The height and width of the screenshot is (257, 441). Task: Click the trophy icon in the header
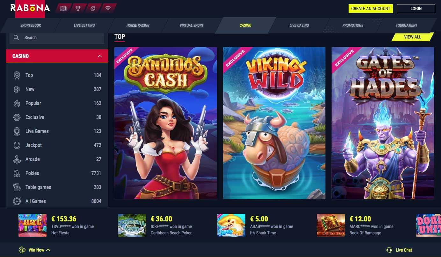click(x=78, y=9)
